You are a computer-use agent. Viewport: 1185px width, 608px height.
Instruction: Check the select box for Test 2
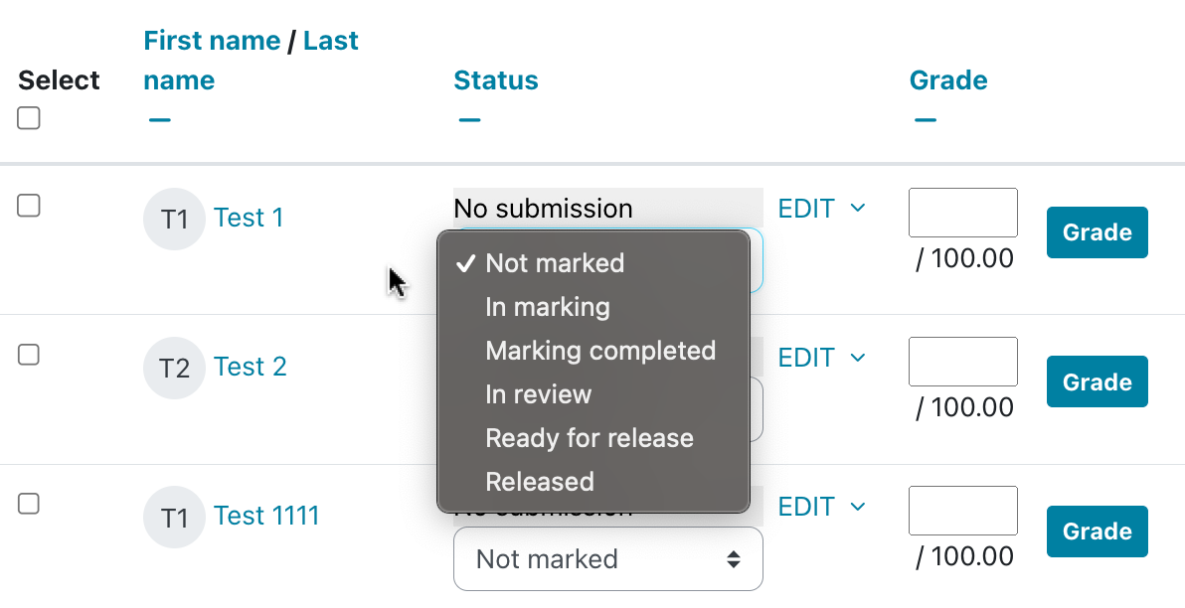click(x=29, y=355)
